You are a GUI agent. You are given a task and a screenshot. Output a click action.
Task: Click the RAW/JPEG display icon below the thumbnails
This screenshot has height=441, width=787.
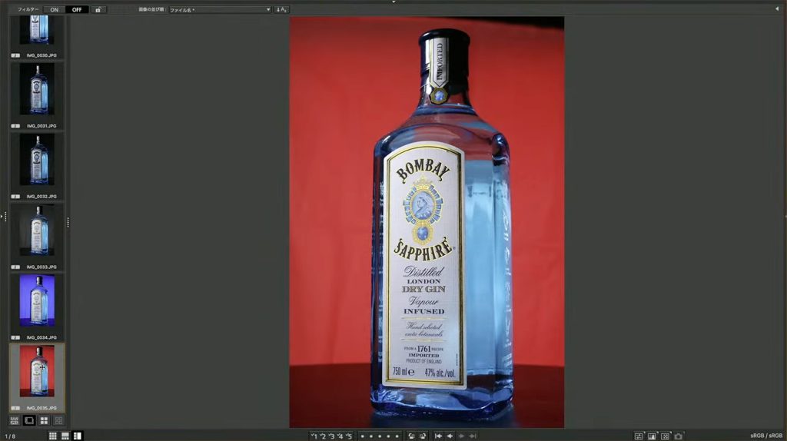point(15,420)
